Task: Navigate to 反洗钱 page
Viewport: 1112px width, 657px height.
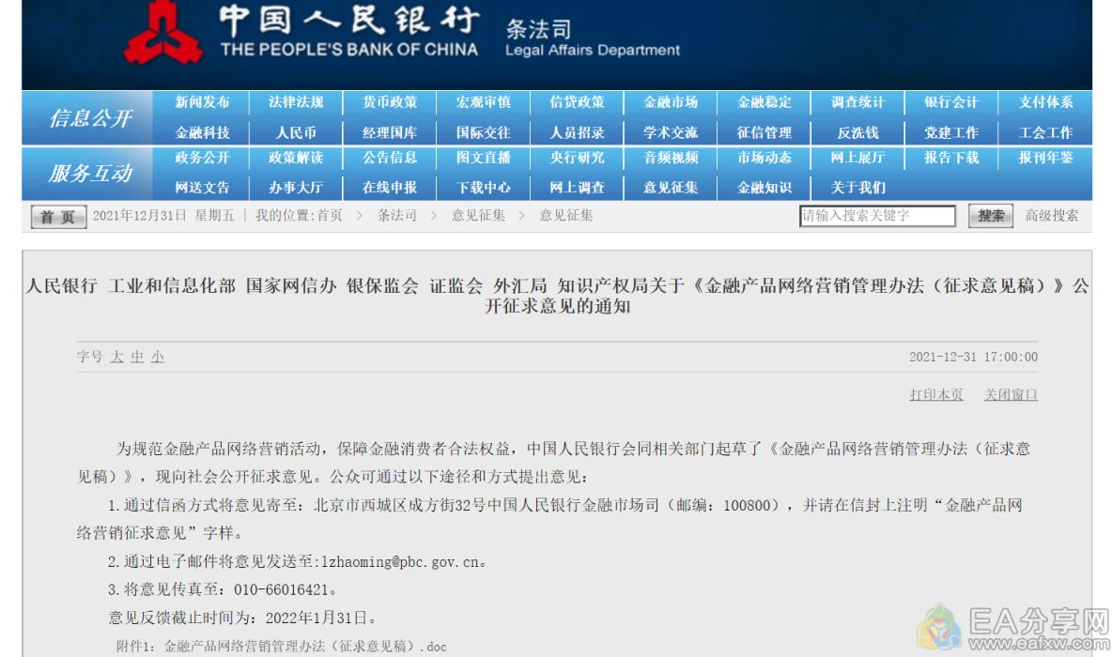Action: tap(857, 132)
